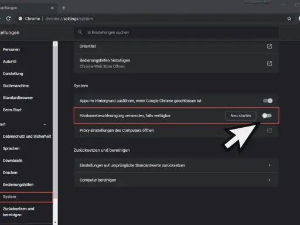Click the Proxy-Einstellungen des Computers öffnen label
The image size is (300, 225).
(x=117, y=130)
